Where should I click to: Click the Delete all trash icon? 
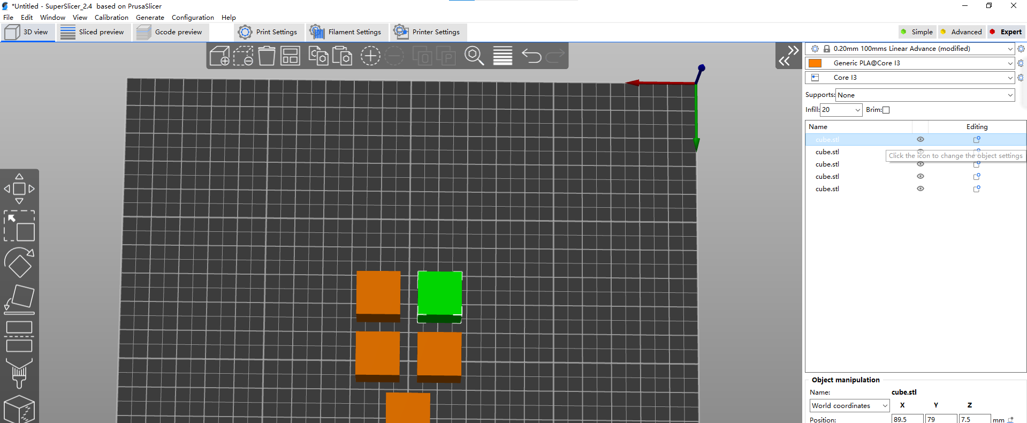267,56
